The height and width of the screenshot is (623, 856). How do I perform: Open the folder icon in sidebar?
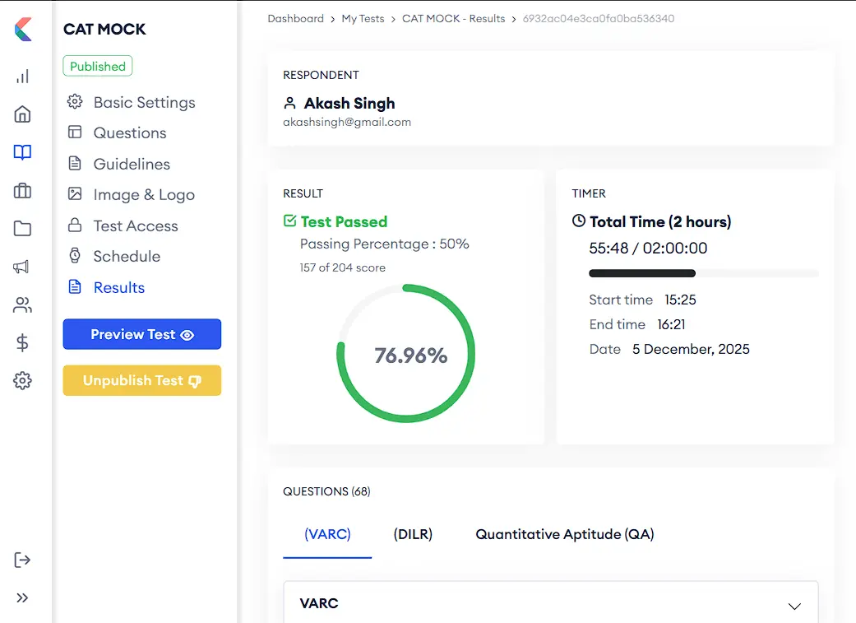(x=23, y=229)
